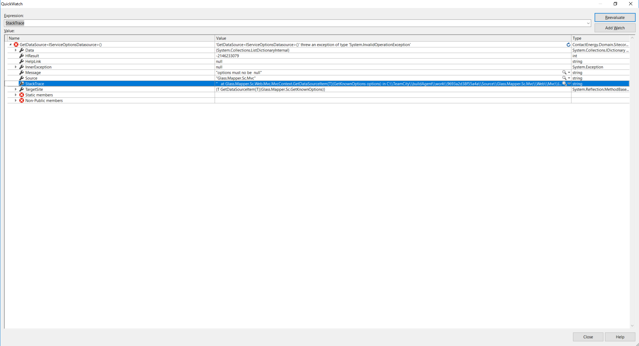The width and height of the screenshot is (639, 346).
Task: Click the wrench icon next to TargetSite
Action: pos(22,89)
